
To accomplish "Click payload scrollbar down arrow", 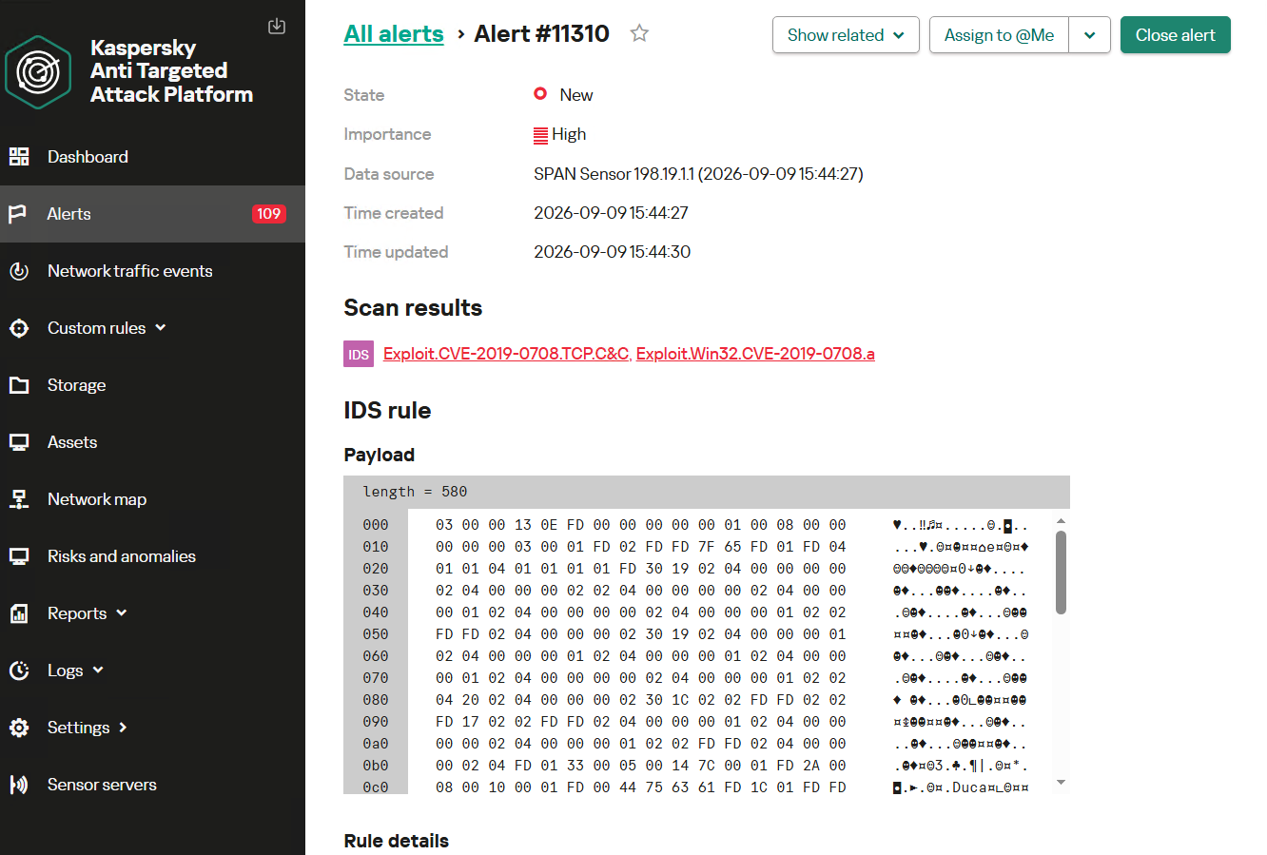I will tap(1061, 783).
